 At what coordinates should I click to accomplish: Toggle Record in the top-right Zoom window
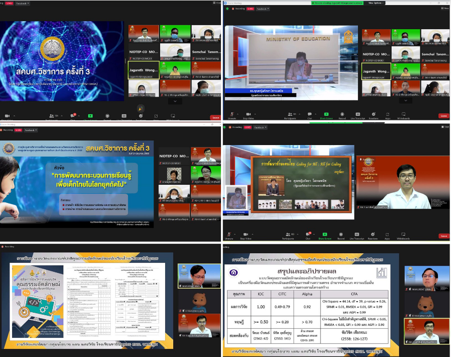pos(342,115)
